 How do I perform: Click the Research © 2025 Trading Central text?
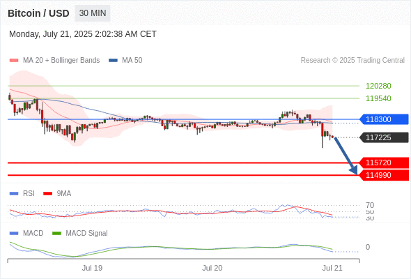tap(352, 61)
